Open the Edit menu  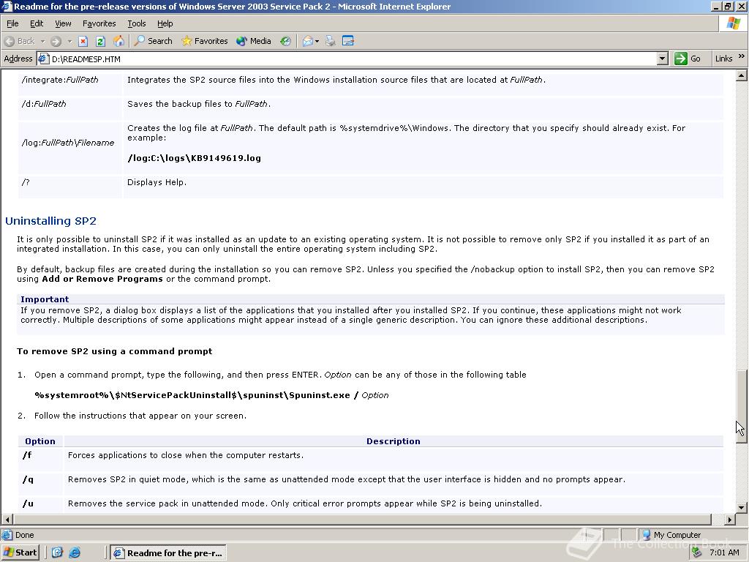tap(37, 23)
